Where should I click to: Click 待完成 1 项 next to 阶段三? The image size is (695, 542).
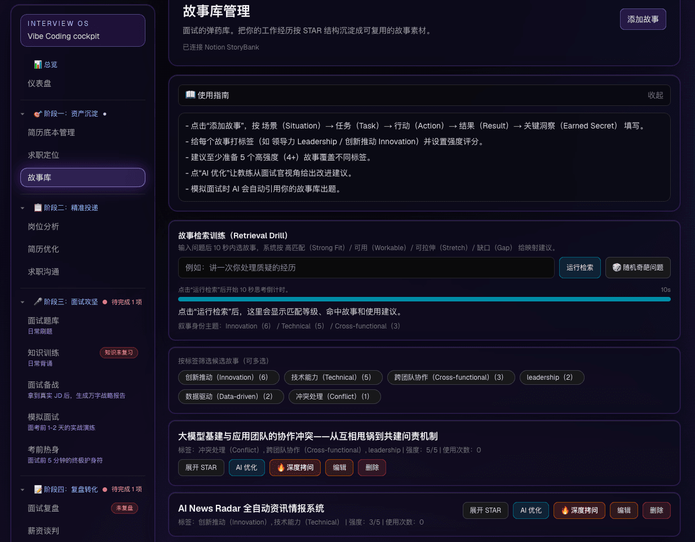127,302
